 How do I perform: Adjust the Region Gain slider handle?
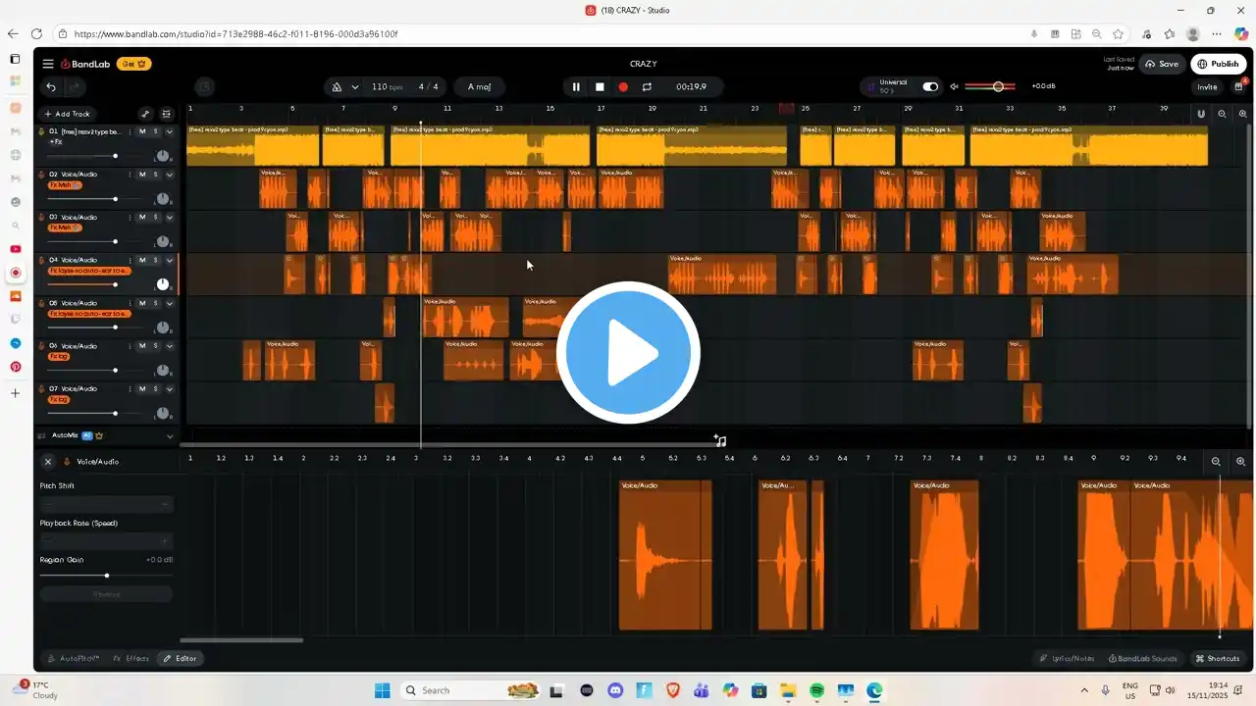pos(106,576)
